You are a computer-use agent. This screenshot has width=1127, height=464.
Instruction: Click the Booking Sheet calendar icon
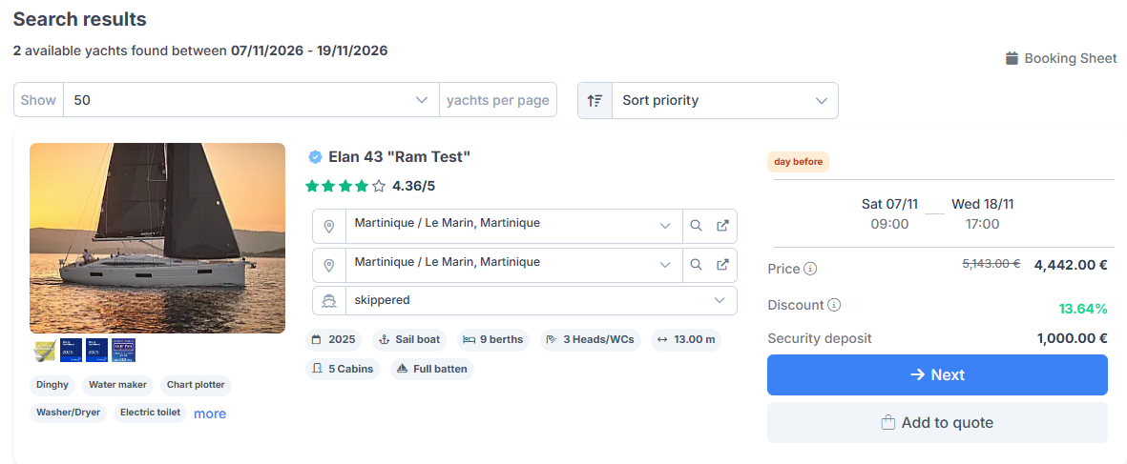[1012, 58]
